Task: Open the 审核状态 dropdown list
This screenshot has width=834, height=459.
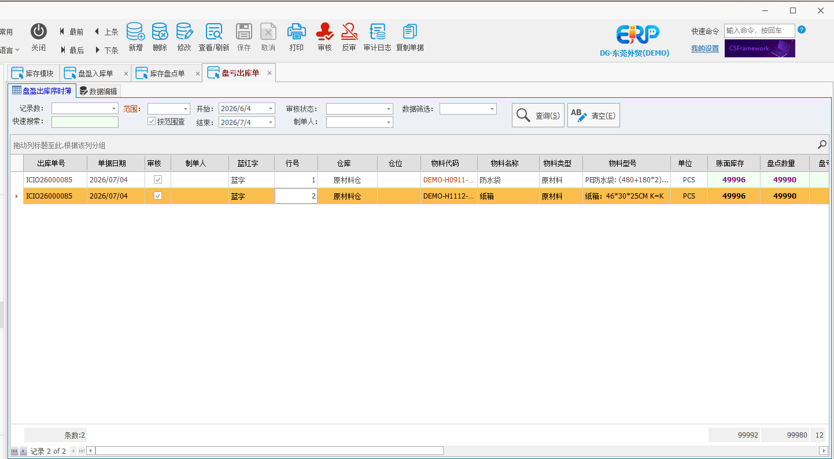Action: click(389, 109)
